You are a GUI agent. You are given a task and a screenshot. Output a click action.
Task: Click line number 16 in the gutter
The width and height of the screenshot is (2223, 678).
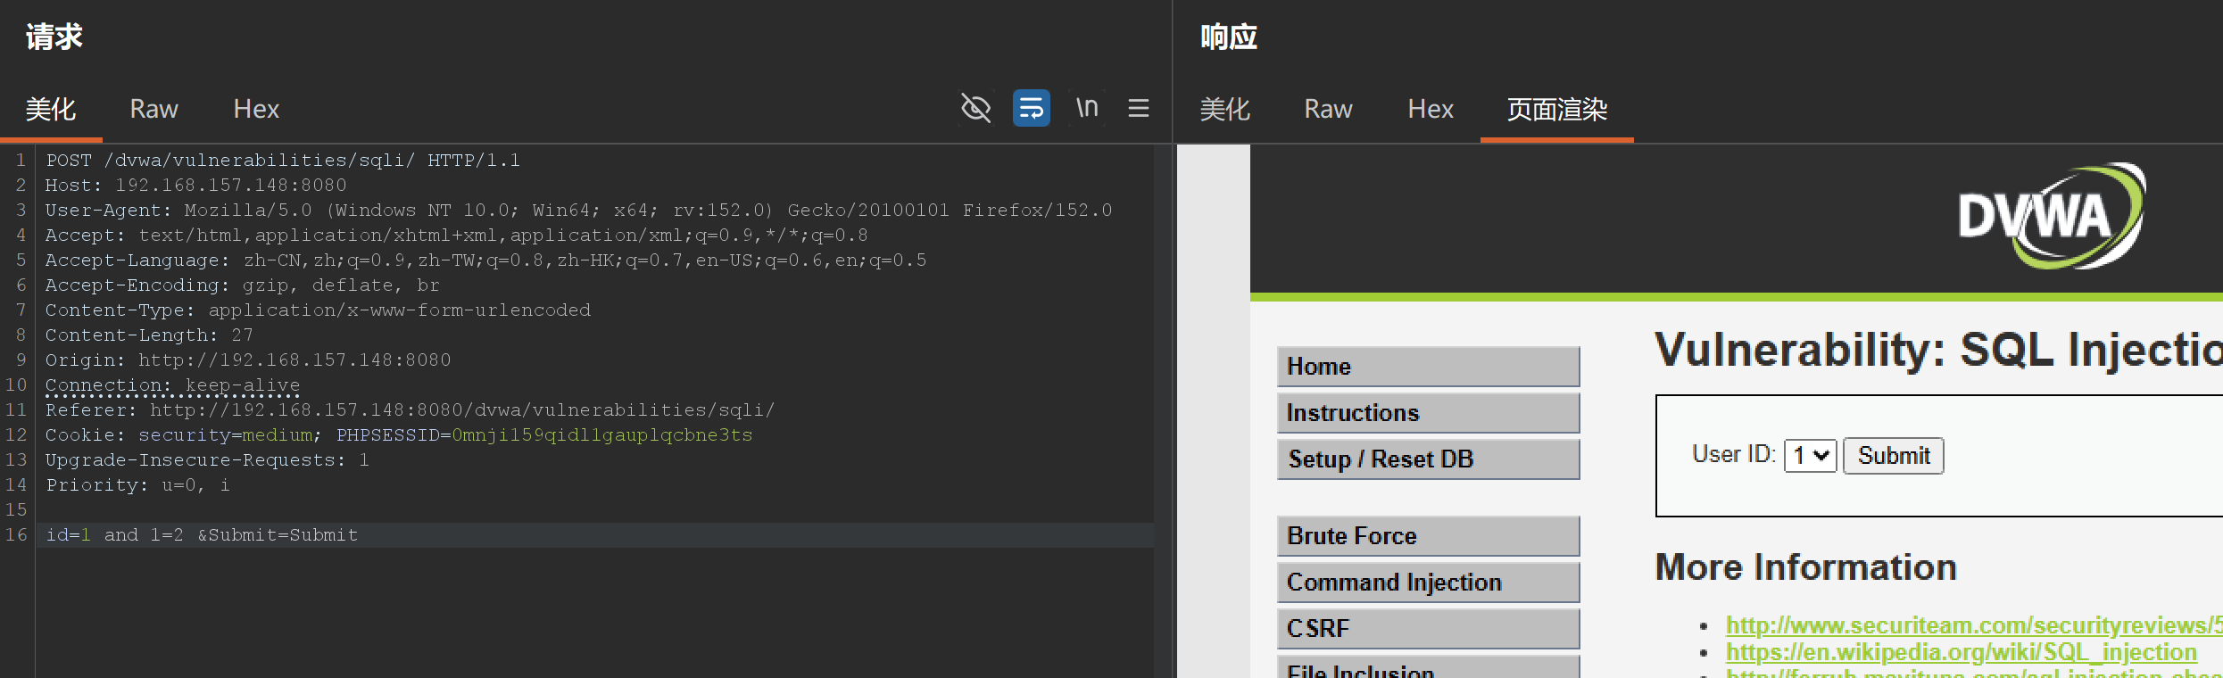[16, 535]
